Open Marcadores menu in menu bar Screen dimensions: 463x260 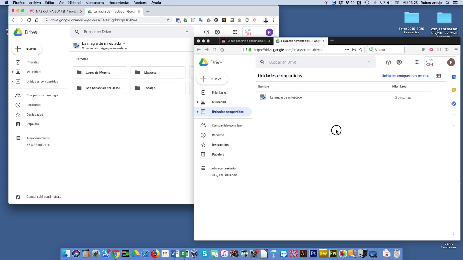click(95, 3)
